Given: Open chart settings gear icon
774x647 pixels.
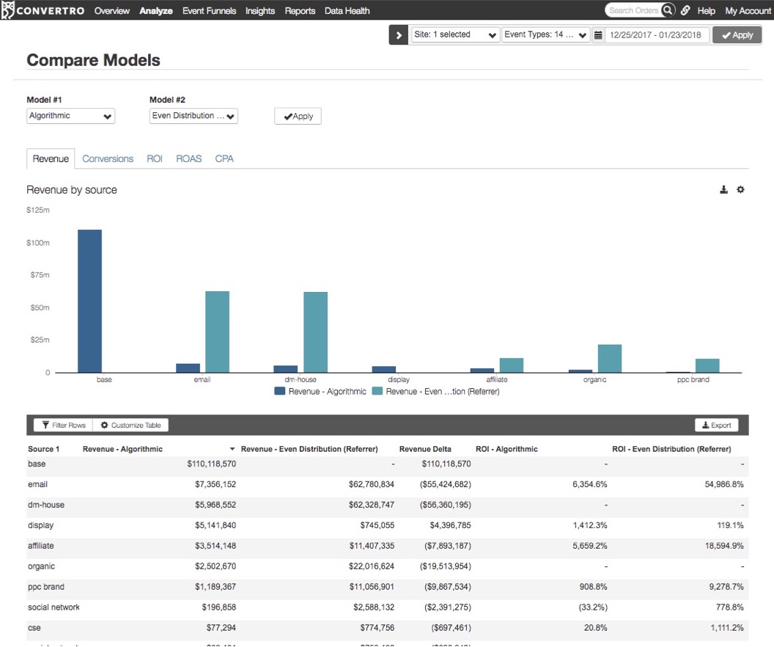Looking at the screenshot, I should (x=740, y=190).
